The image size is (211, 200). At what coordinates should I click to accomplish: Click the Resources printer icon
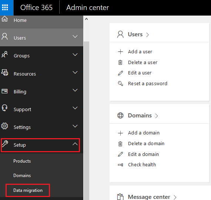click(4, 72)
